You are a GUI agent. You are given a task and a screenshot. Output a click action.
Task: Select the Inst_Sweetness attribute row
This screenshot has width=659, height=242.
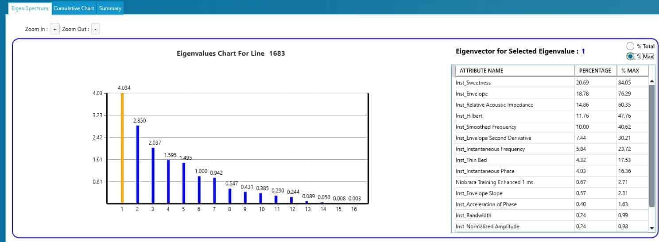tap(515, 83)
